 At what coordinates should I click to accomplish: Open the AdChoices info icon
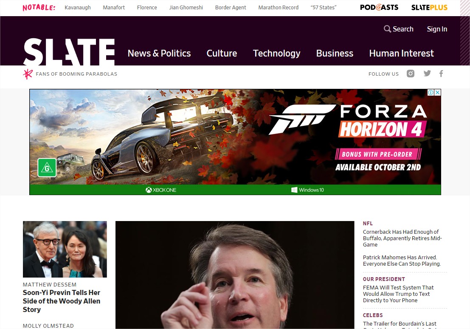coord(431,93)
